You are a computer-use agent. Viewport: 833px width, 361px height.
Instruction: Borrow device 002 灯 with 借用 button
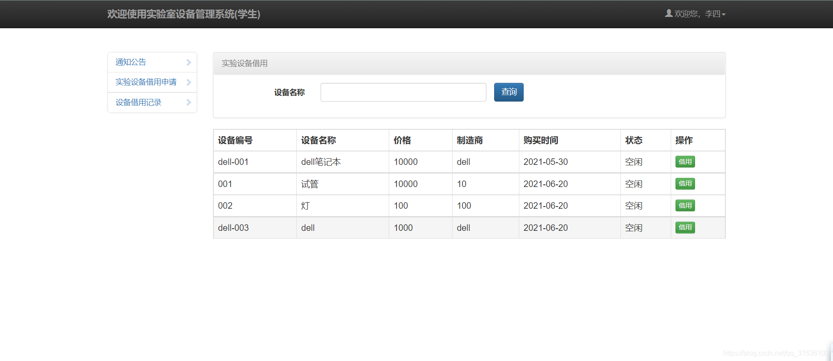[685, 206]
